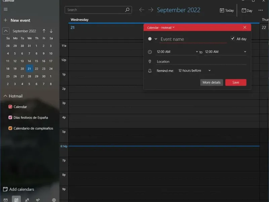Screen dimensions: 269x202
Task: Select September 21 in mini calendar
Action: pyautogui.click(x=29, y=69)
